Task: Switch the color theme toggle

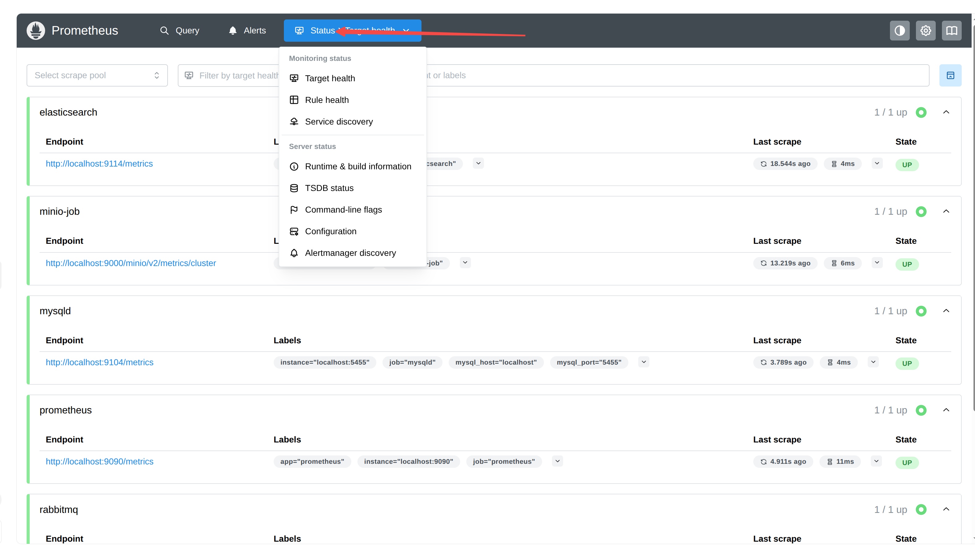Action: tap(900, 31)
